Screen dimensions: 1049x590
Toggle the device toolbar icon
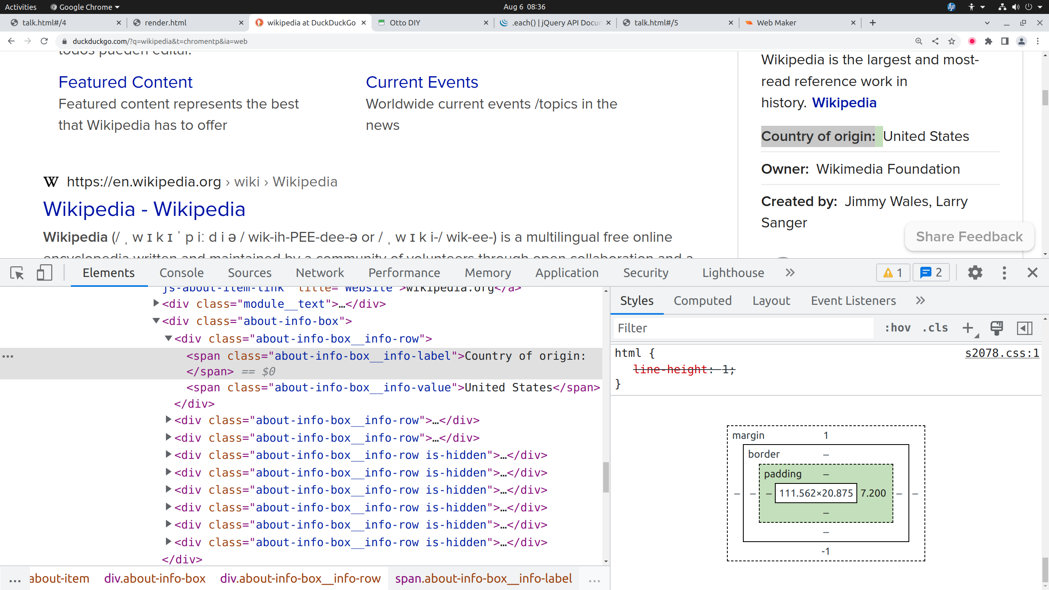(x=44, y=273)
